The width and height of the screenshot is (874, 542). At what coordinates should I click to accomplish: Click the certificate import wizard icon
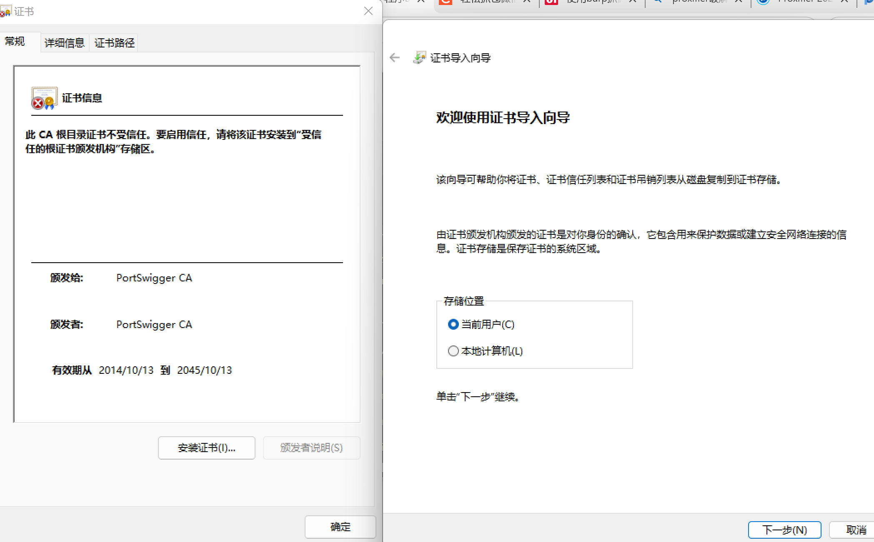coord(419,57)
